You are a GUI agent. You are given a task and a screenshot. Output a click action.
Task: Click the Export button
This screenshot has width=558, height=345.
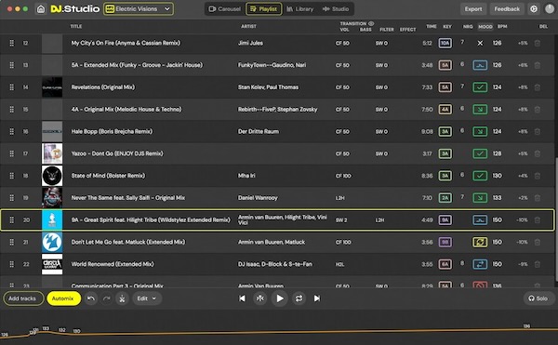point(473,9)
